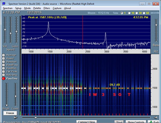The image size is (161, 123).
Task: Click the left arrow frequency shift icon
Action: click(16, 117)
